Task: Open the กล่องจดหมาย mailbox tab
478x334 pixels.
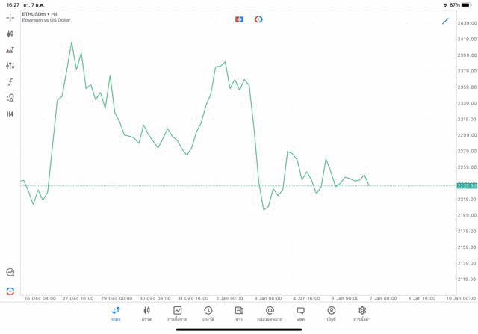Action: tap(270, 314)
